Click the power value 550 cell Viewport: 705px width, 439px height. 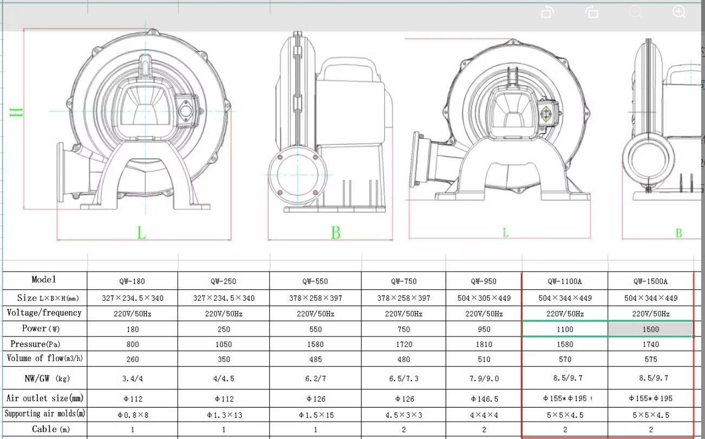[x=315, y=329]
